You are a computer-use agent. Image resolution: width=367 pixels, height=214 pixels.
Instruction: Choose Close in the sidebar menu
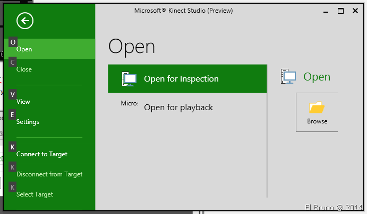coord(24,69)
